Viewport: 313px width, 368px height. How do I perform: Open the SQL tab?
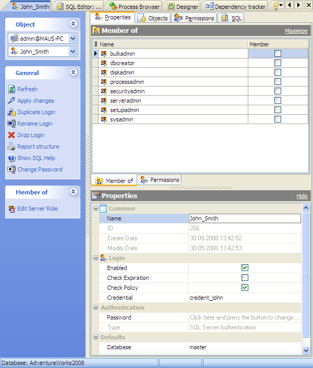[232, 18]
